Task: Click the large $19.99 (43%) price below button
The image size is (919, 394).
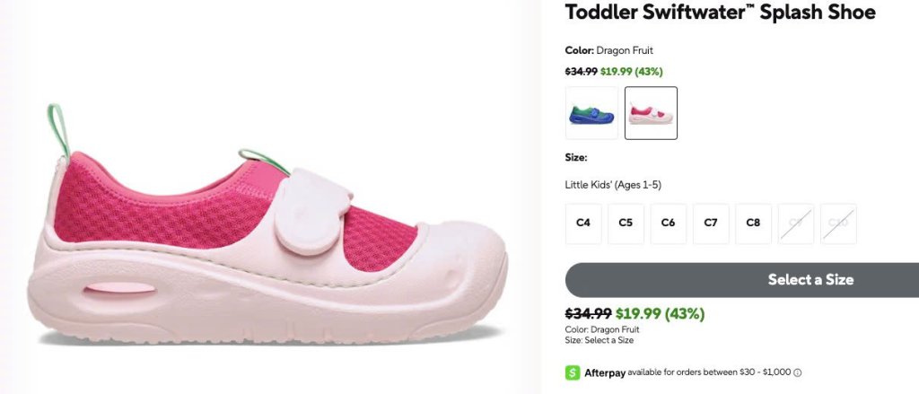Action: pyautogui.click(x=660, y=314)
